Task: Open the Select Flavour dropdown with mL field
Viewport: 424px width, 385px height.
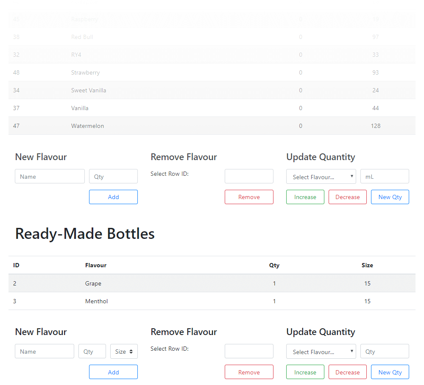Action: (x=321, y=176)
